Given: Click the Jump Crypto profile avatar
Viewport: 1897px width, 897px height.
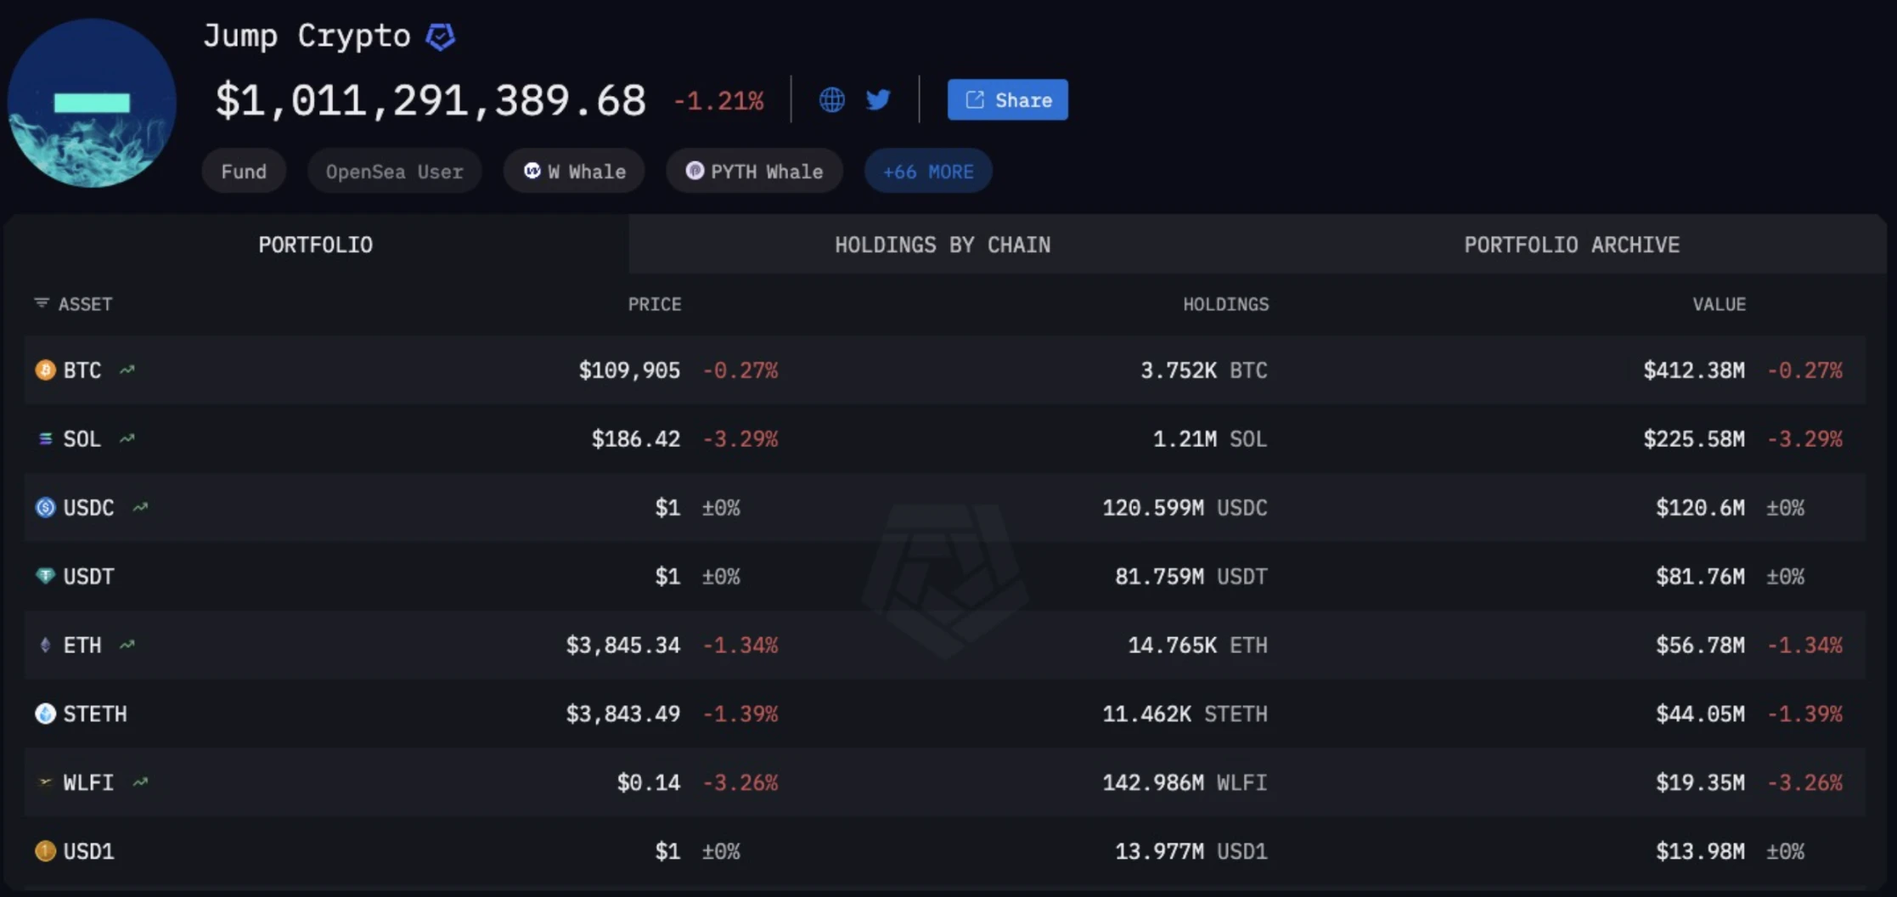Looking at the screenshot, I should pos(92,104).
